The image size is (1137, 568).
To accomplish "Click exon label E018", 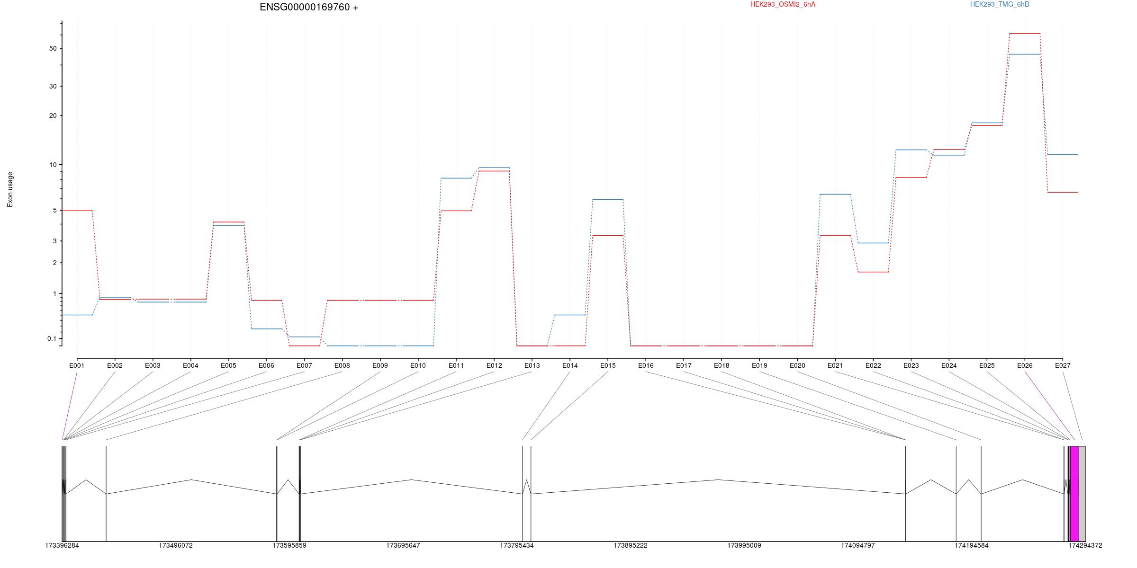I will coord(722,365).
